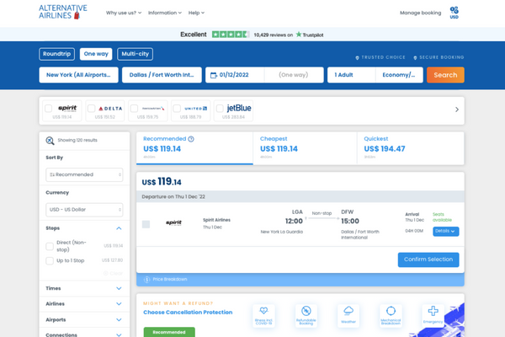Check the United airline filter box
This screenshot has width=505, height=337.
click(x=177, y=109)
